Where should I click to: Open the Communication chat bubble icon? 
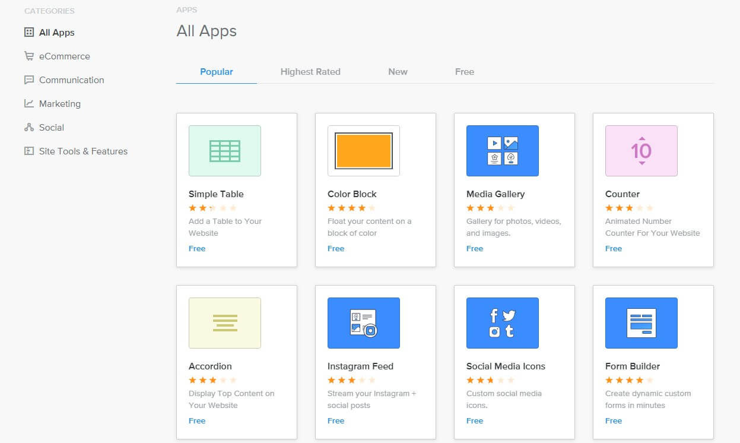pyautogui.click(x=28, y=80)
